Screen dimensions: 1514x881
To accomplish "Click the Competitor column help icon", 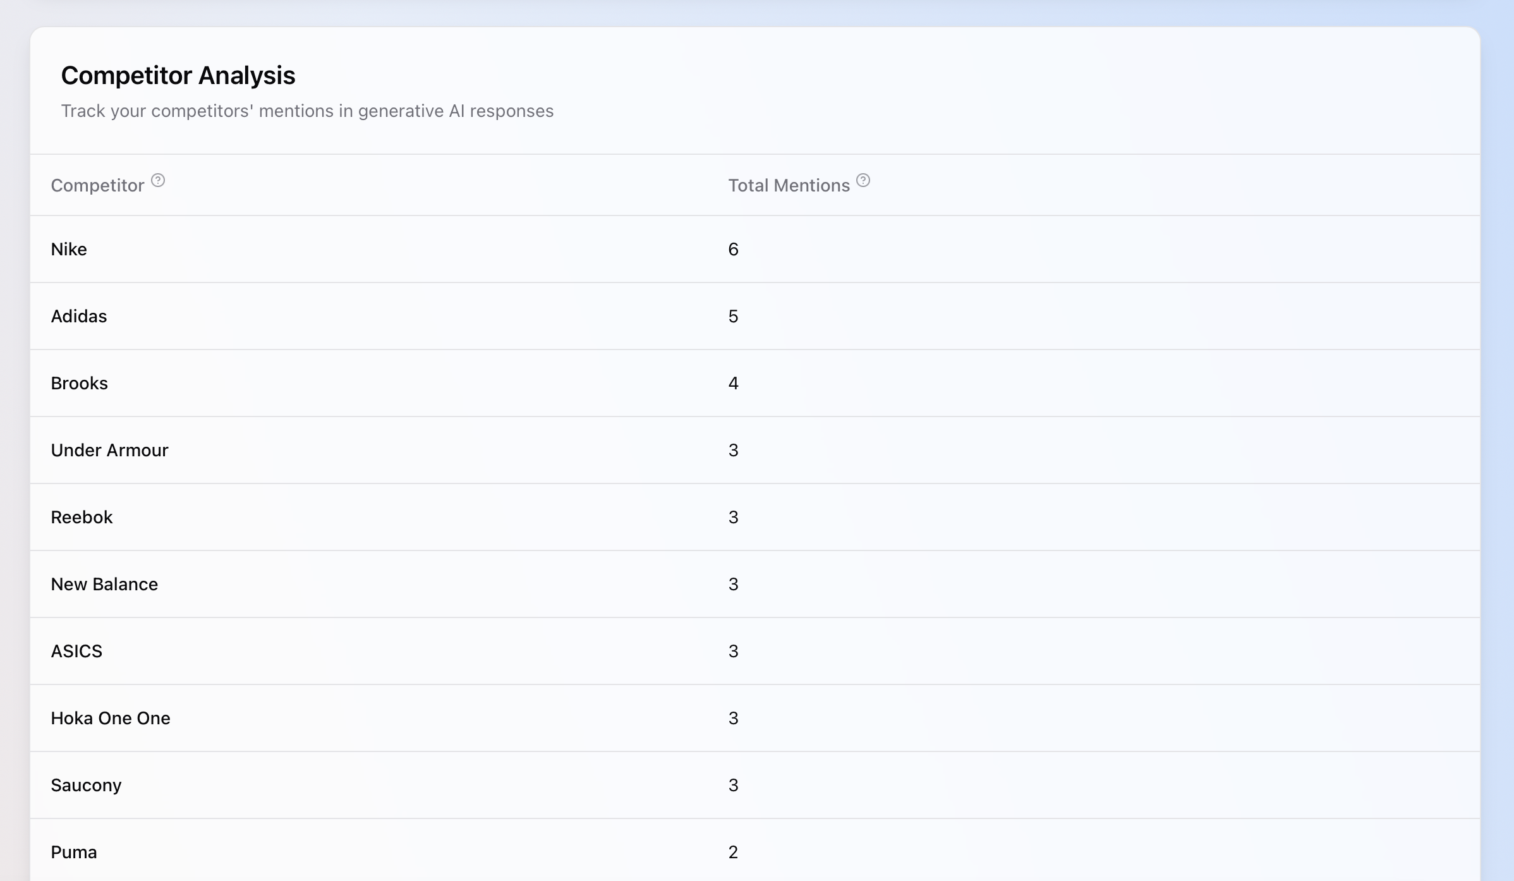I will (x=158, y=181).
